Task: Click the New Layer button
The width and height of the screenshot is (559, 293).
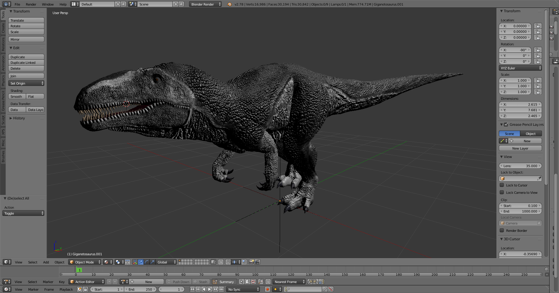Action: (520, 148)
